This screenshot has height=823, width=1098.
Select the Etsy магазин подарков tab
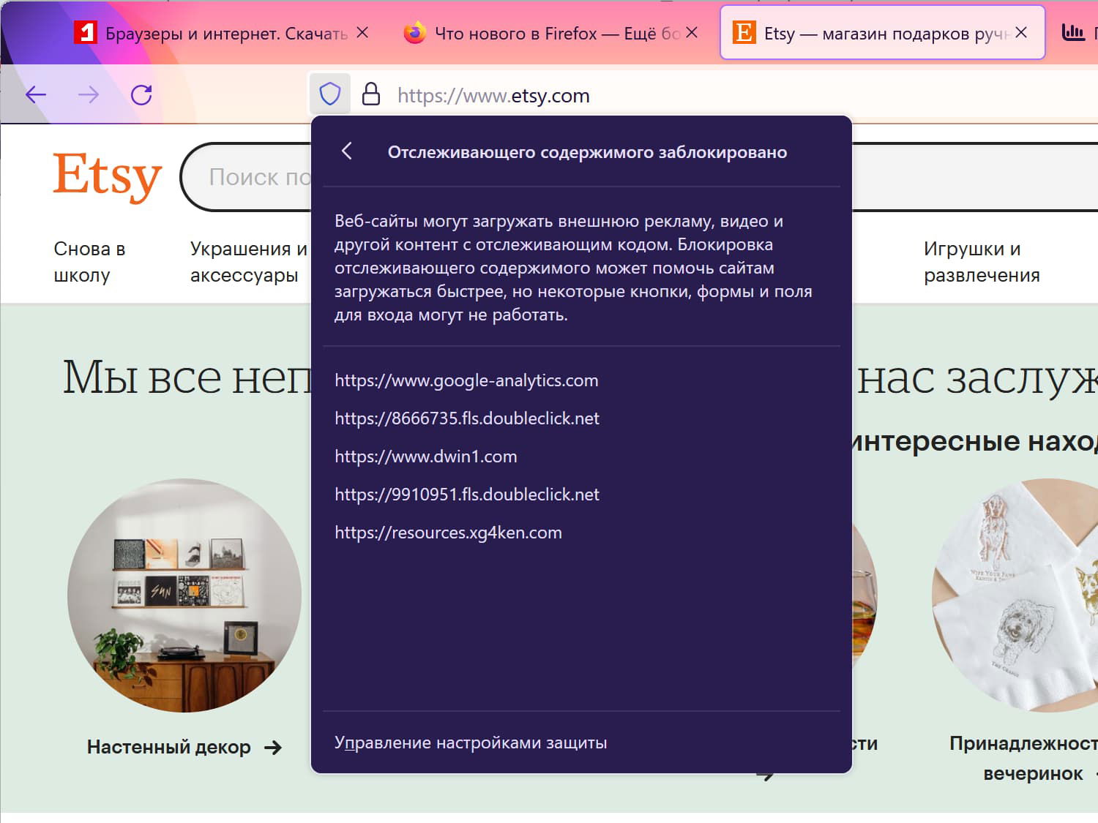[882, 33]
